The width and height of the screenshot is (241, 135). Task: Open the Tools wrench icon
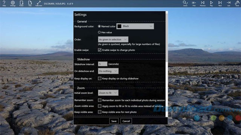click(237, 3)
